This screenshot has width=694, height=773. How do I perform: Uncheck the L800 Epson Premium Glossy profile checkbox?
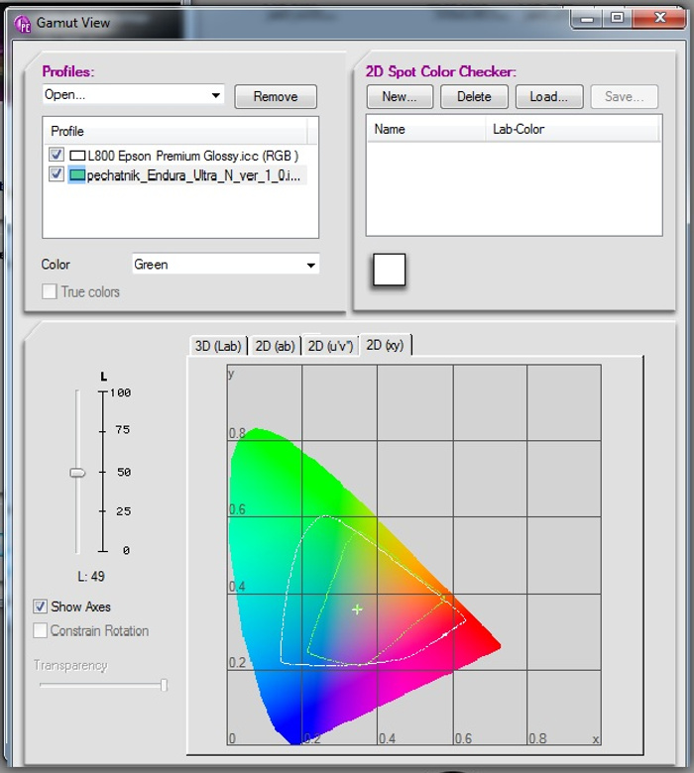click(x=57, y=156)
